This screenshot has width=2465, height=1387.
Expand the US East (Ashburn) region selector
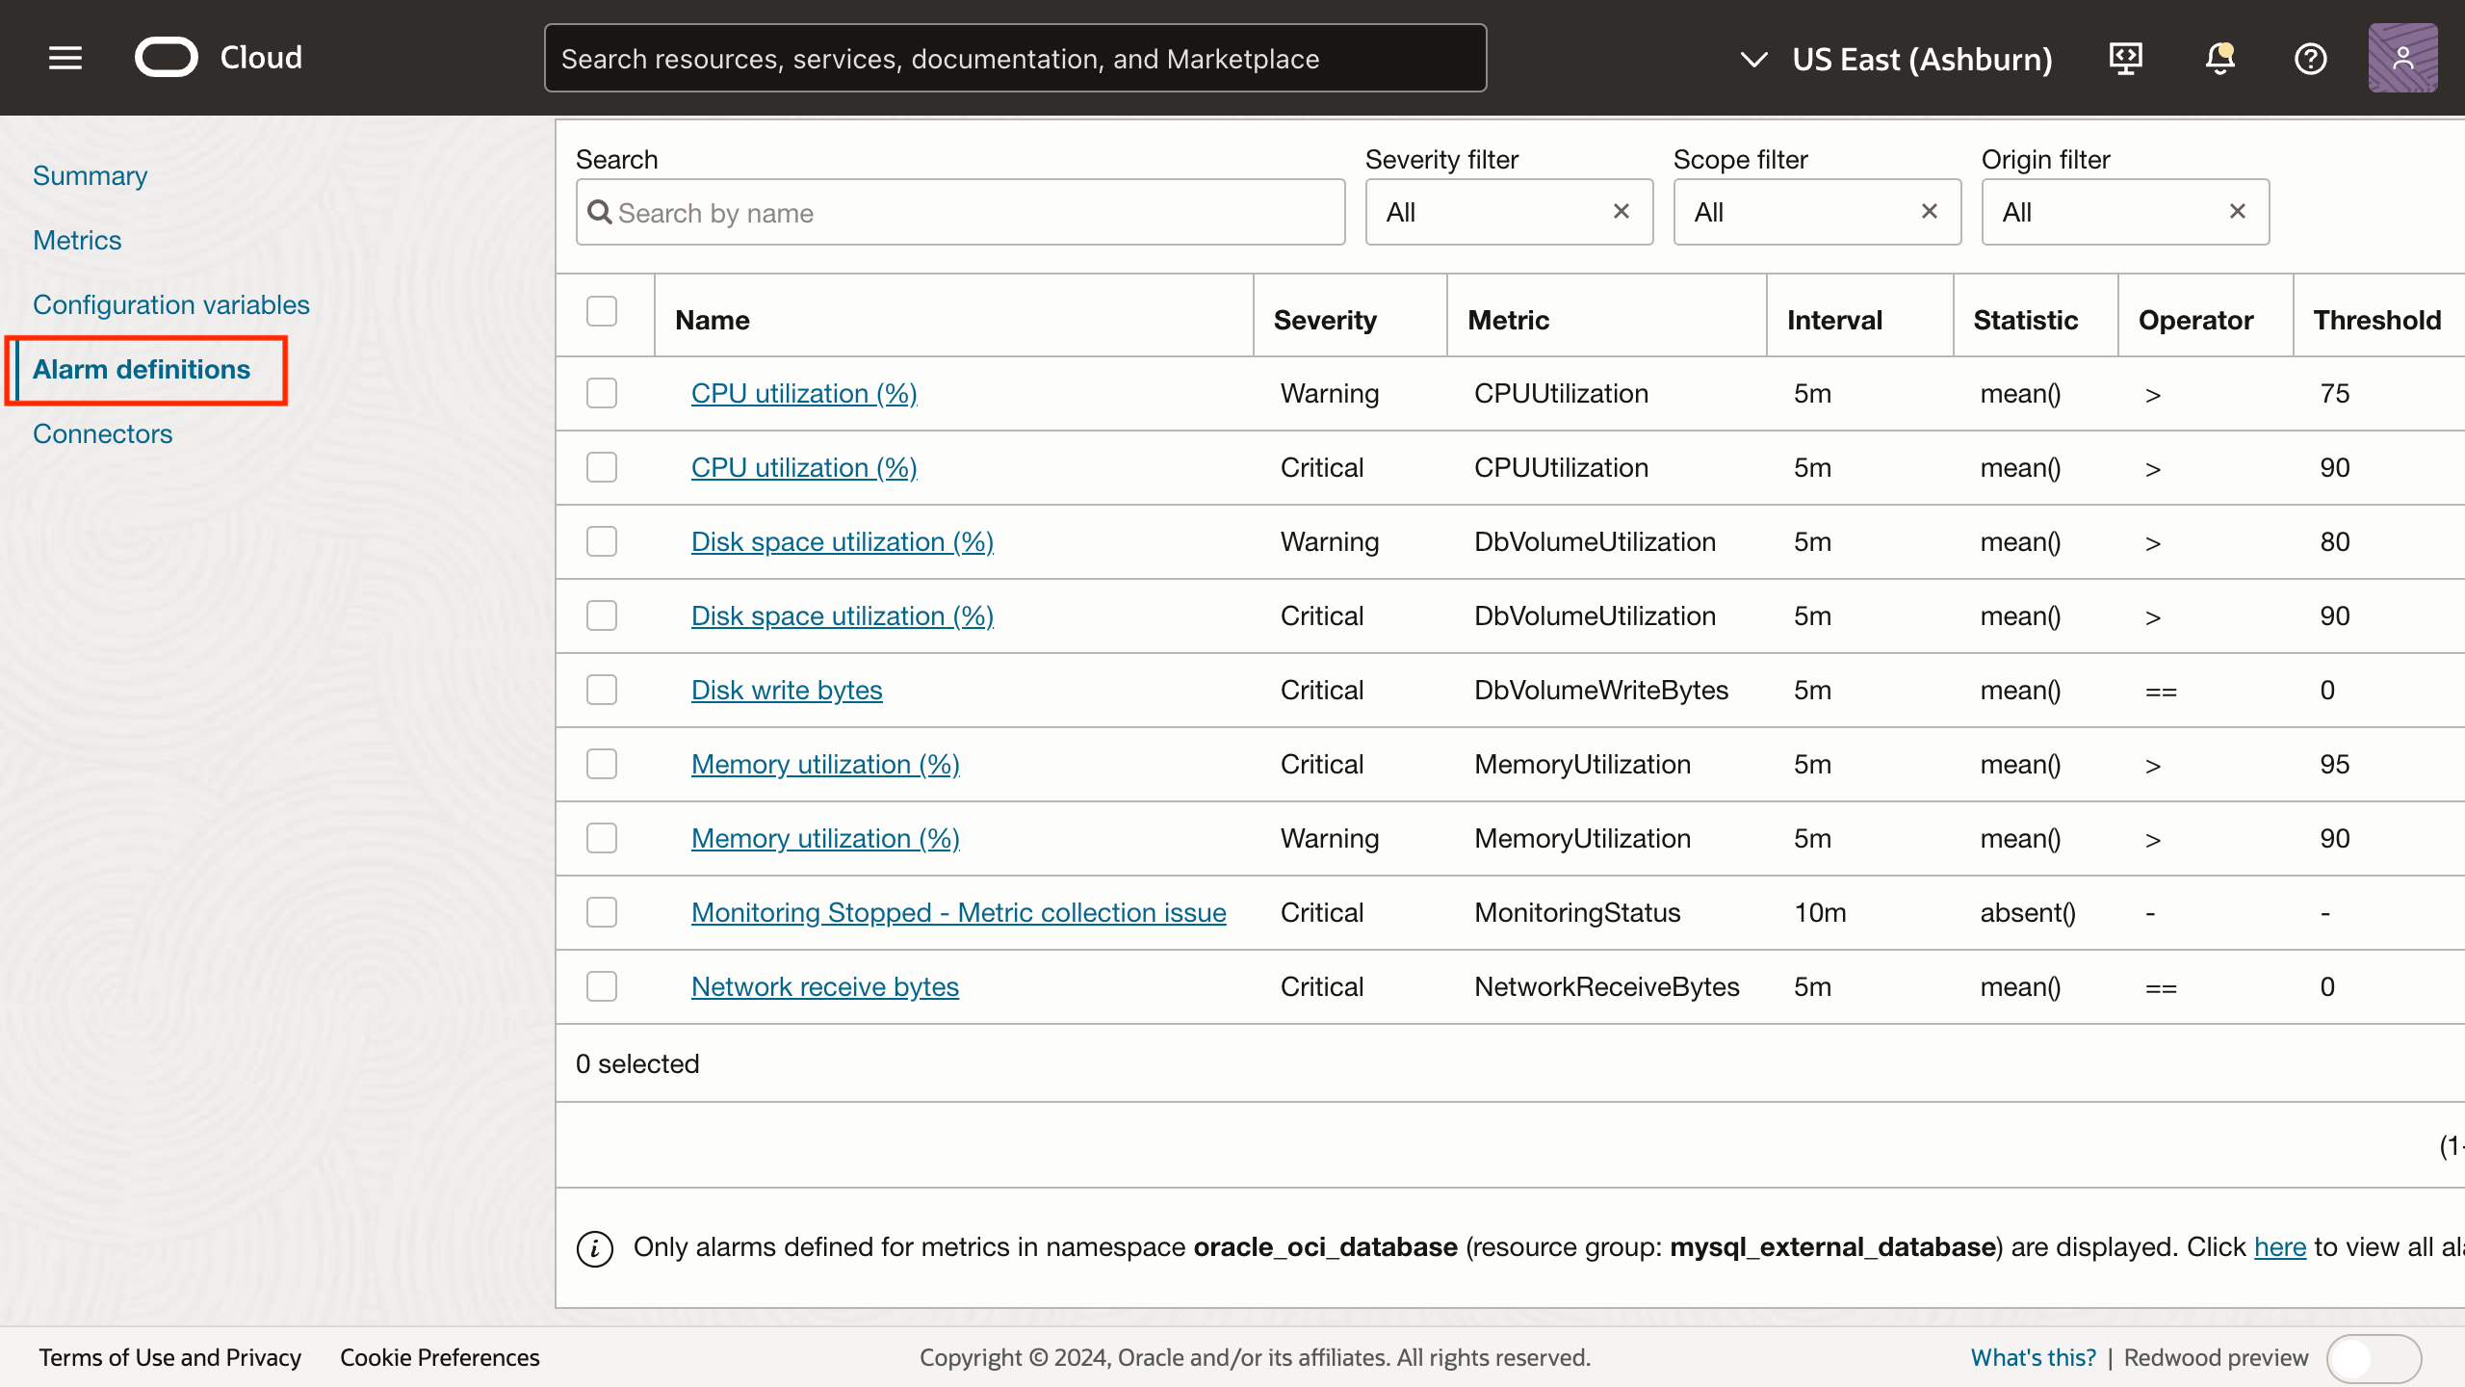click(1752, 59)
